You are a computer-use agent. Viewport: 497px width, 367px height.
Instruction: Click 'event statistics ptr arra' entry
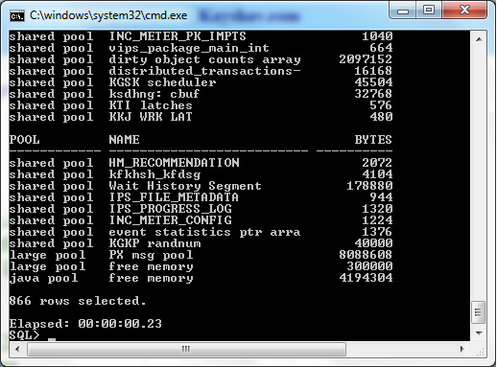[x=204, y=232]
